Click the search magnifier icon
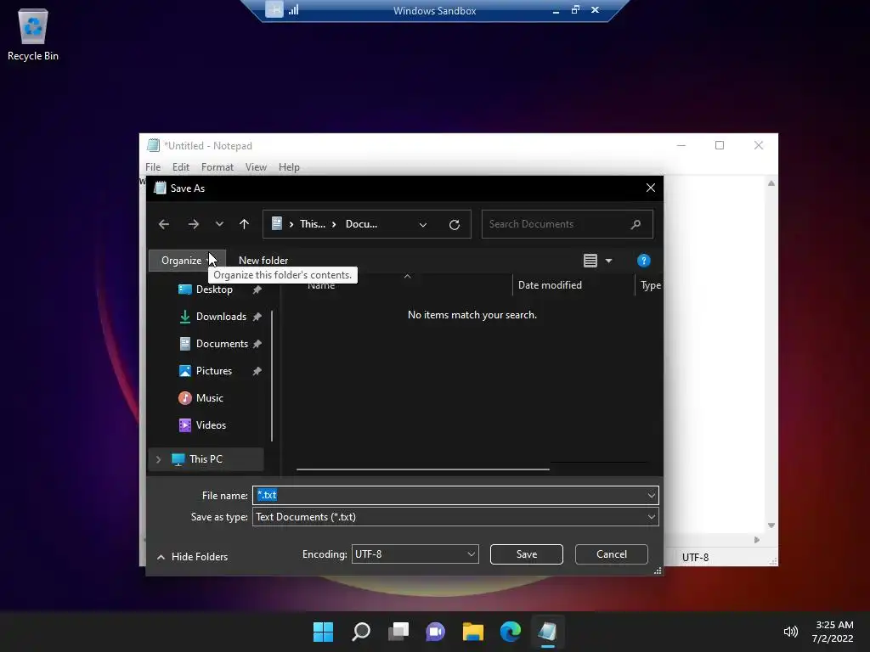The height and width of the screenshot is (652, 870). [x=636, y=224]
